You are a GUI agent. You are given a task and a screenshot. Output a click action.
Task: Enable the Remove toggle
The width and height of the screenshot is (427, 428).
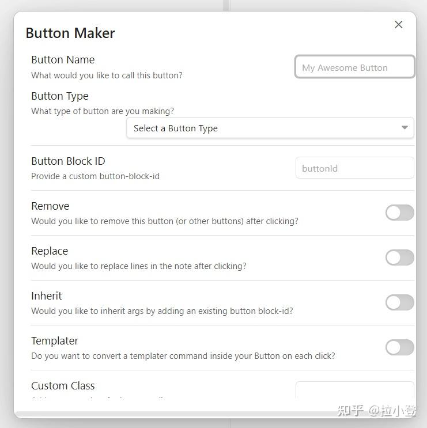pyautogui.click(x=399, y=213)
